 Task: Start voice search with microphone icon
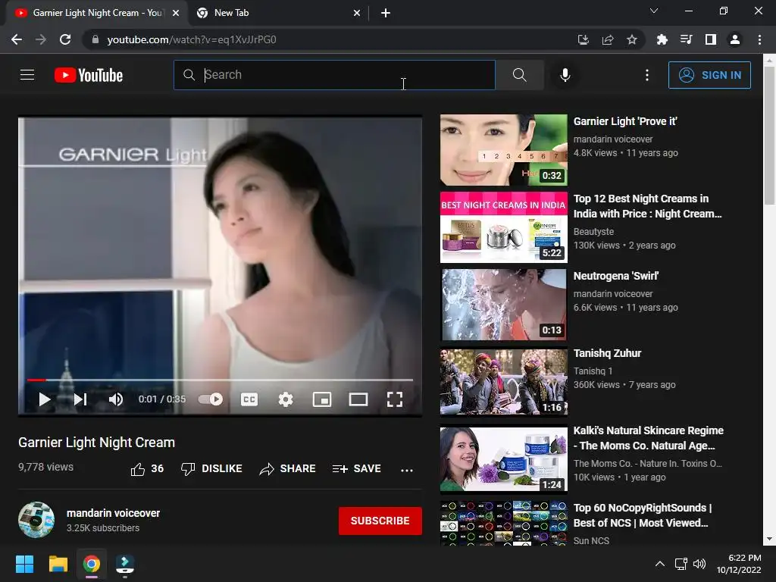[x=565, y=75]
